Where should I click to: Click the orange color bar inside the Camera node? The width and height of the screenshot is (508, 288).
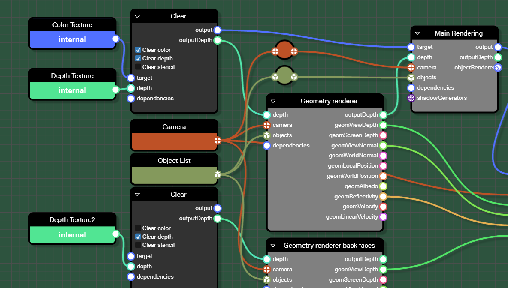[174, 141]
